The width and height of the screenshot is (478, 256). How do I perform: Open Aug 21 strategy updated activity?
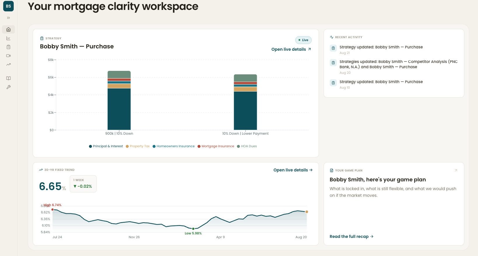[394, 50]
